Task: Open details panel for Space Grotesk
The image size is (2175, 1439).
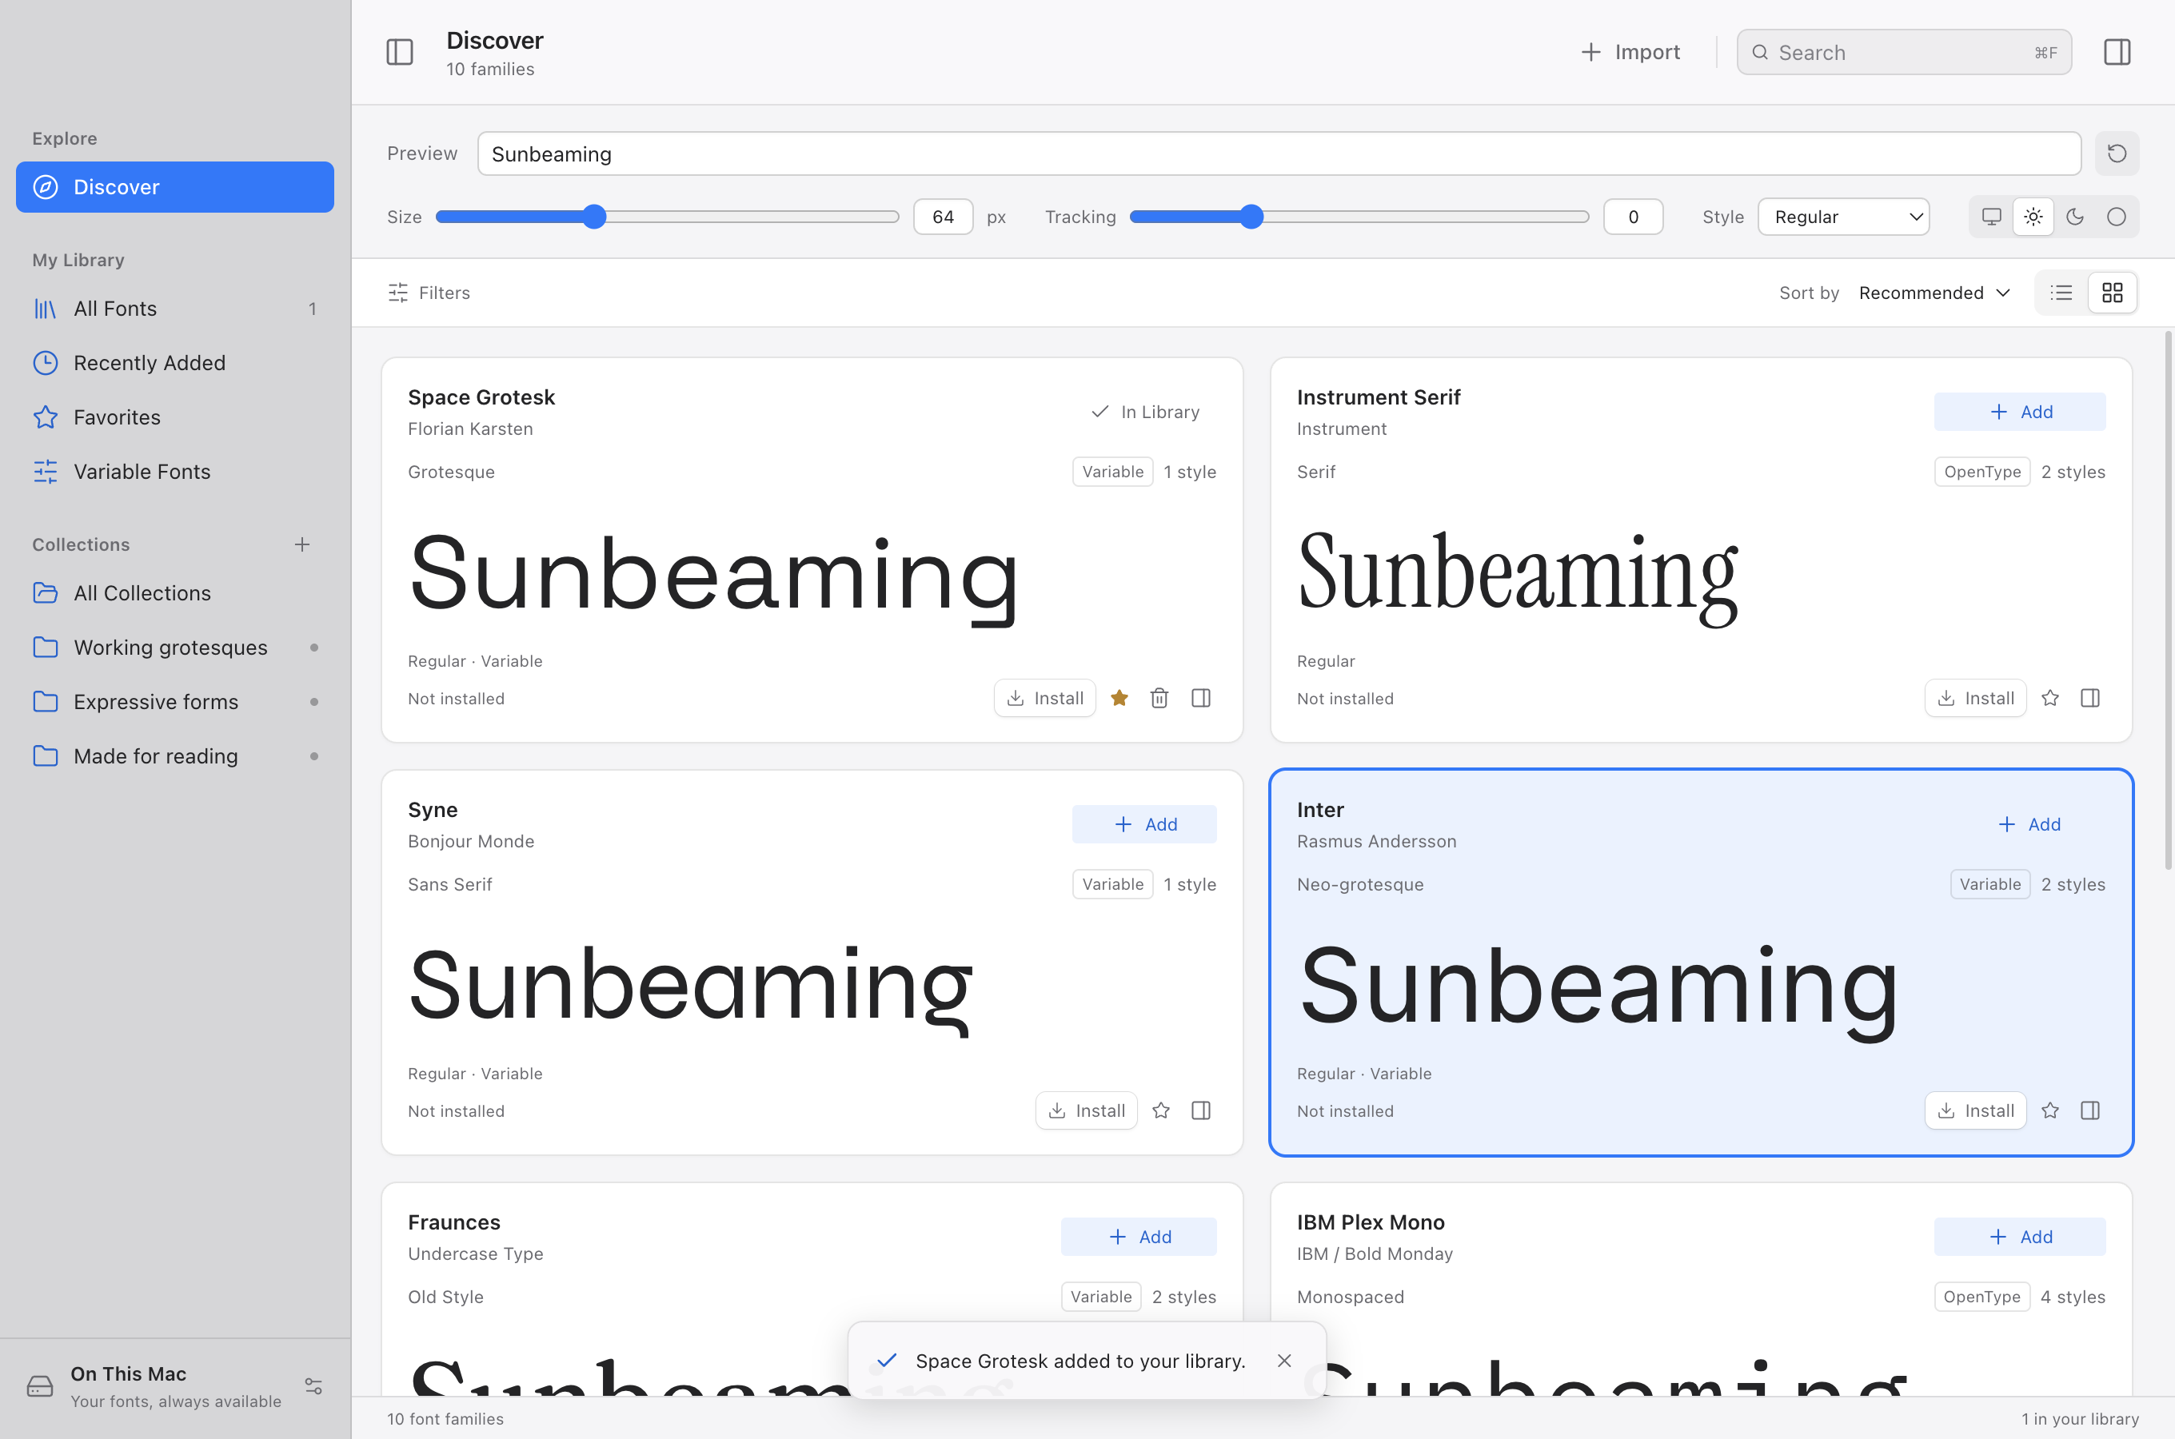Action: pyautogui.click(x=1200, y=699)
